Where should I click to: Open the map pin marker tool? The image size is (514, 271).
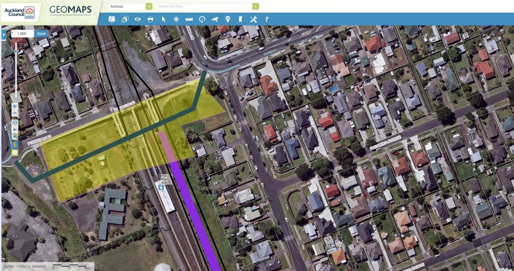[227, 19]
